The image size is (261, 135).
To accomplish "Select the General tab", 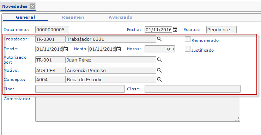I will coord(25,17).
